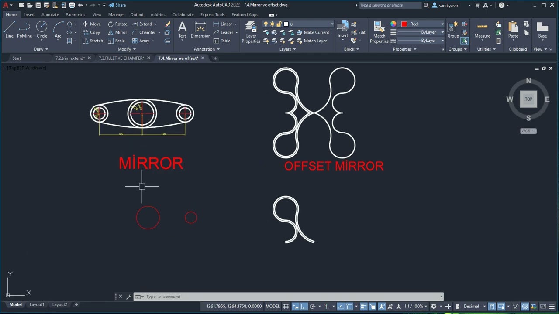Screen dimensions: 559x314
Task: Select the Dimension tool
Action: pos(200,30)
